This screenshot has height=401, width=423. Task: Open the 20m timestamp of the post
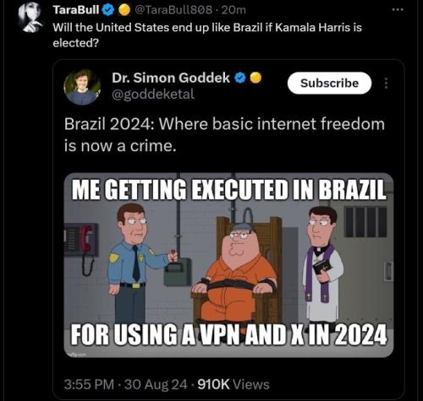click(233, 10)
